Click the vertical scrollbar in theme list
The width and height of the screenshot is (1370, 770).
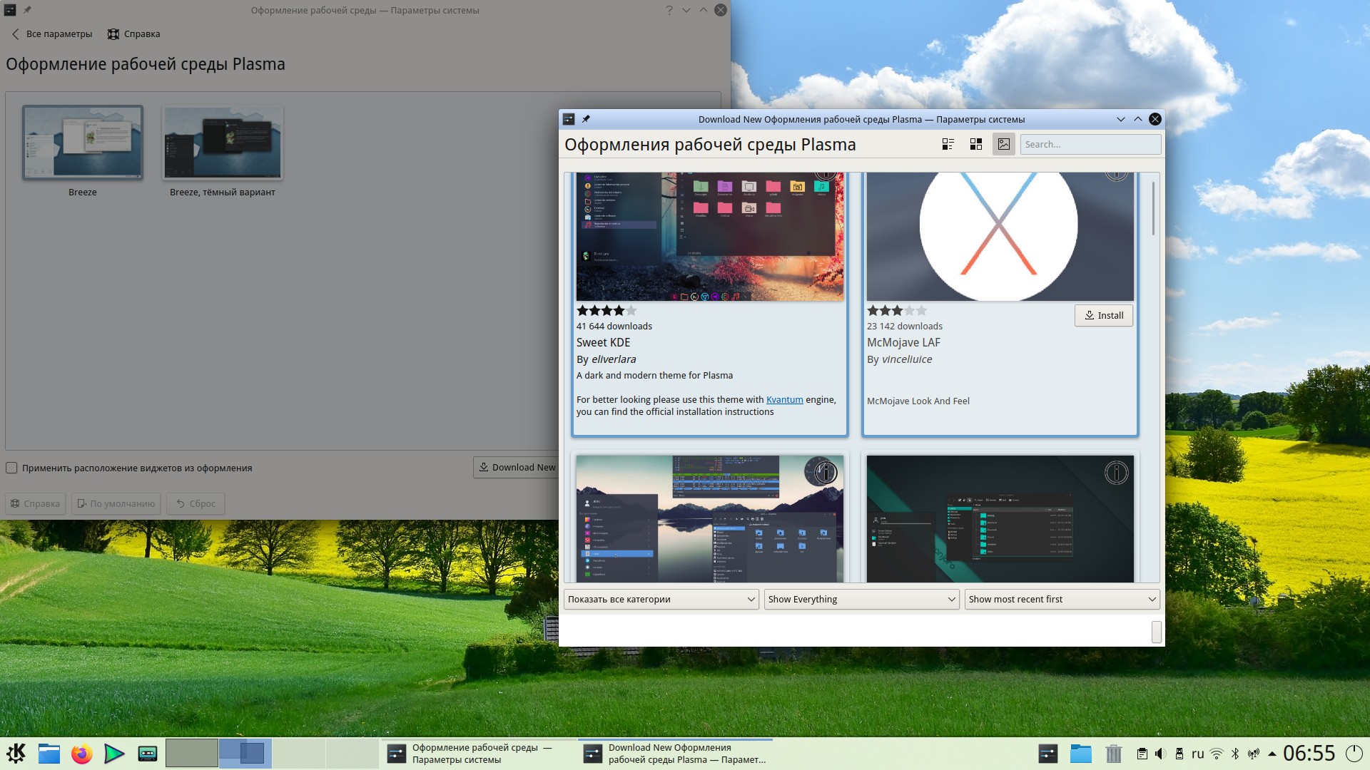click(1153, 208)
